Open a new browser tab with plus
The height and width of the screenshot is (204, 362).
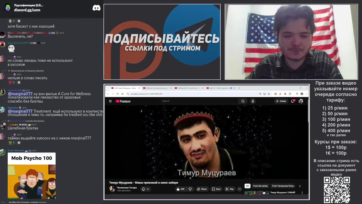(239, 88)
